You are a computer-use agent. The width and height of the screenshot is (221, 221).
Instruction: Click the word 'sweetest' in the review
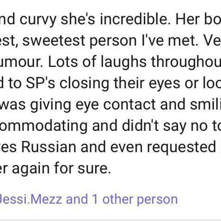(x=54, y=41)
